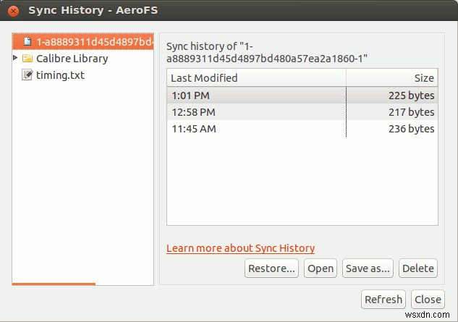Click the Calibre Library folder icon

coord(27,59)
